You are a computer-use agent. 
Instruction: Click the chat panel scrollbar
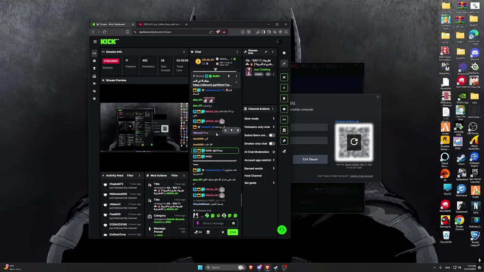pyautogui.click(x=241, y=200)
